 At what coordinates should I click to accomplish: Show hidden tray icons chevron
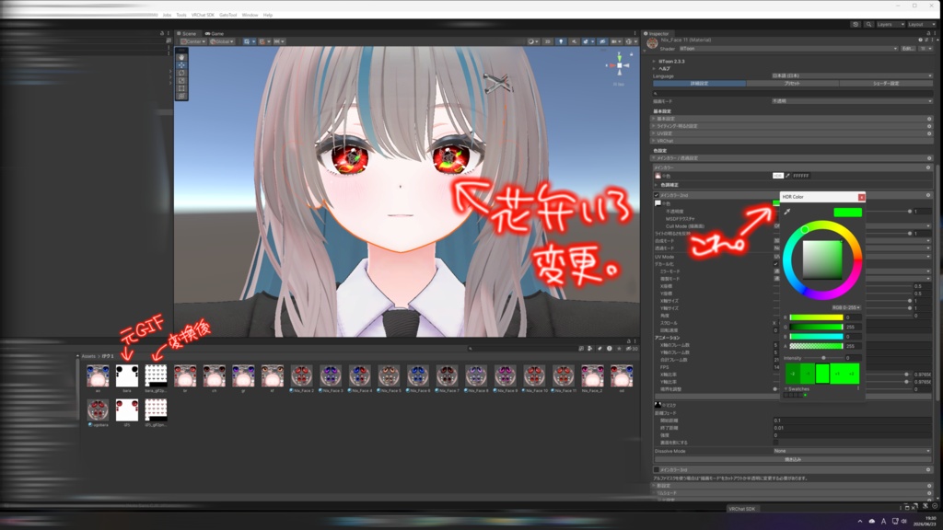tap(860, 521)
